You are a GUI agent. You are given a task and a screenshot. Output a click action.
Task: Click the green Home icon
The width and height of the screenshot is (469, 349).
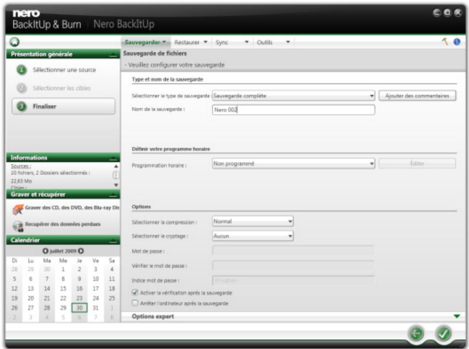14,42
